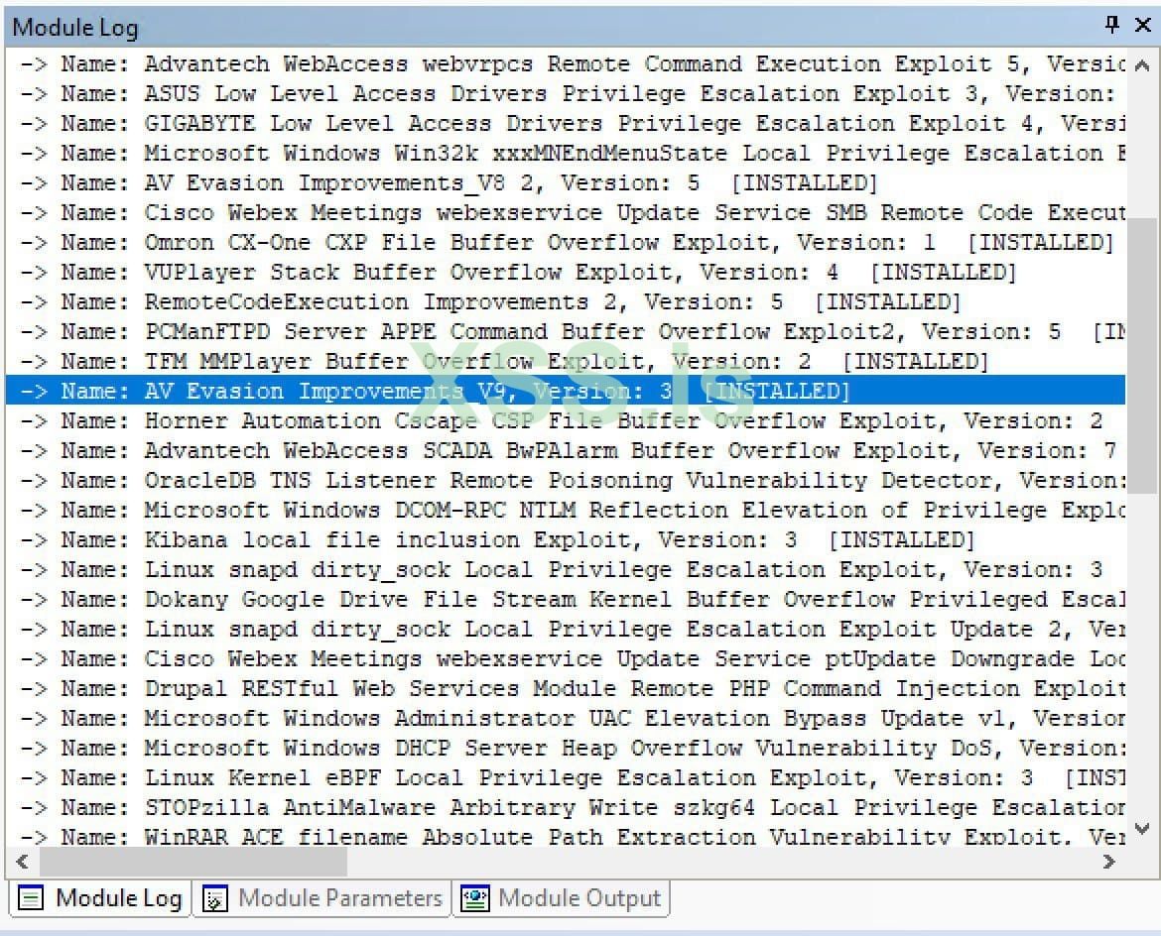Click the horizontal scrollbar left arrow
Viewport: 1161px width, 936px height.
point(22,862)
